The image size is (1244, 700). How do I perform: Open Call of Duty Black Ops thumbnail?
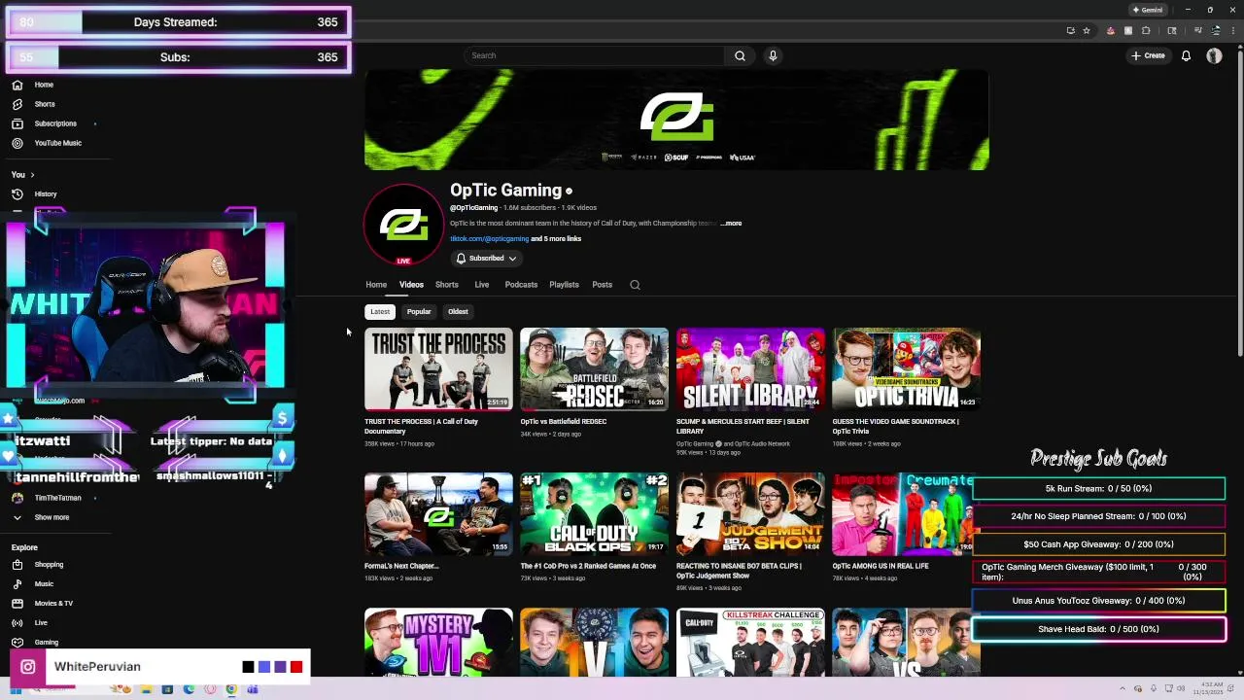594,514
